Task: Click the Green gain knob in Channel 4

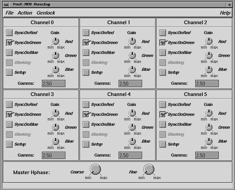Action: click(132, 127)
